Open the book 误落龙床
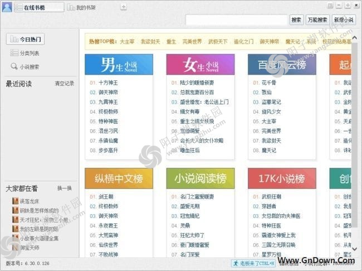The image size is (362, 271). (x=30, y=201)
